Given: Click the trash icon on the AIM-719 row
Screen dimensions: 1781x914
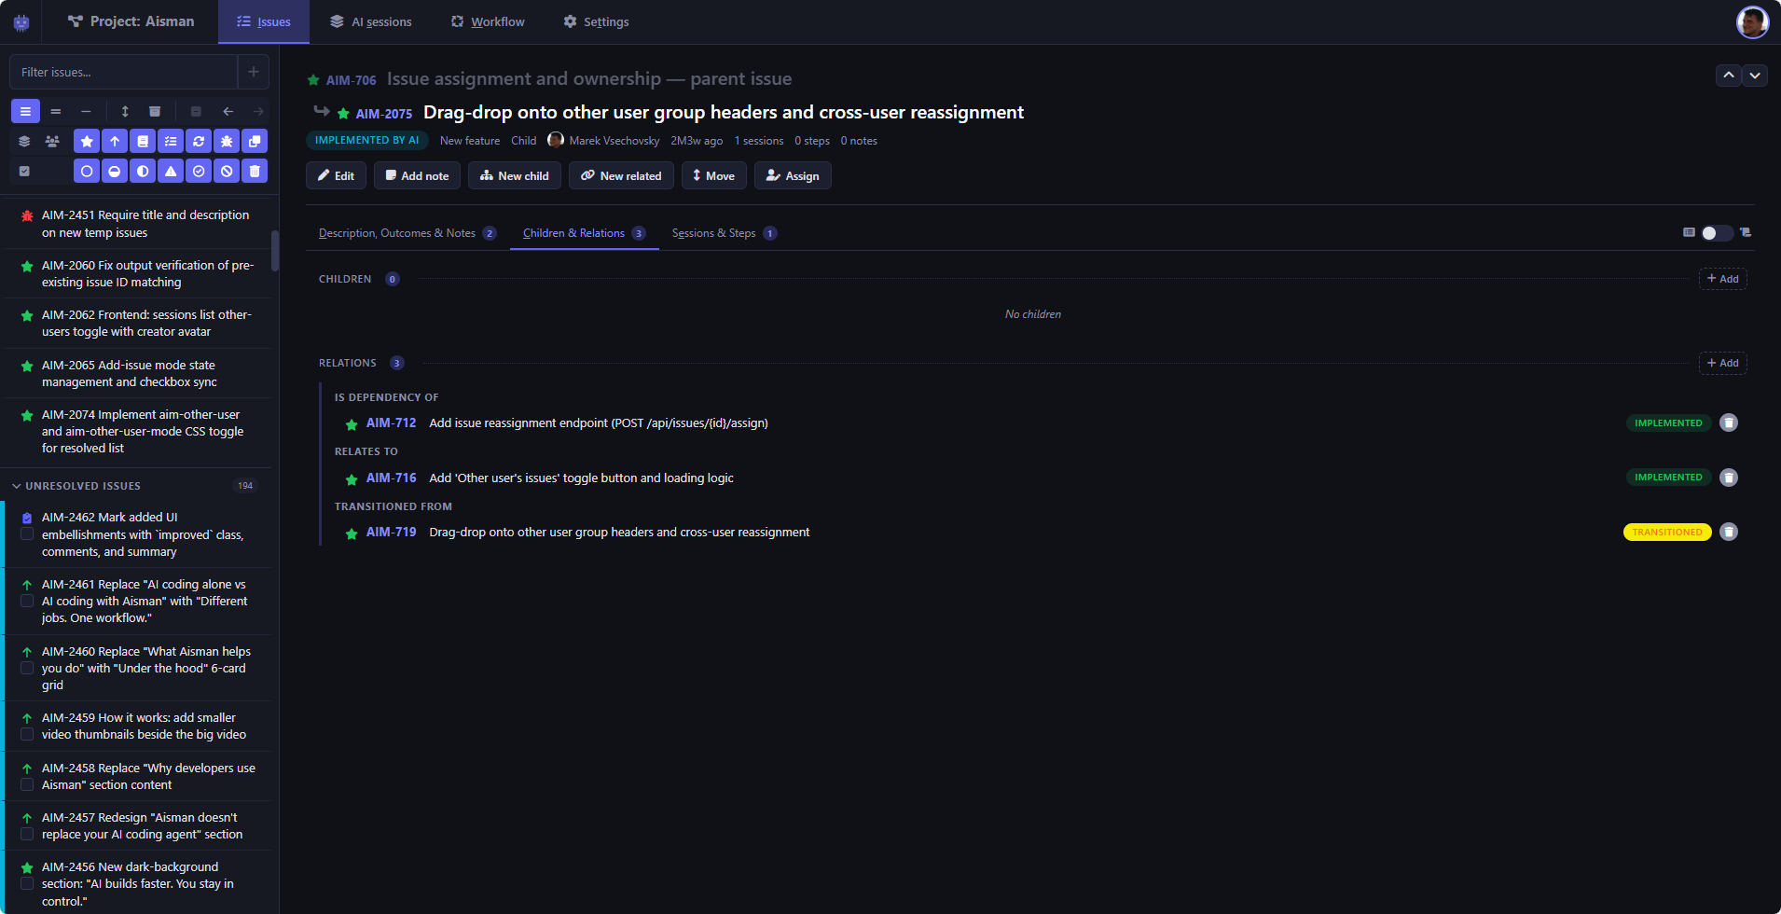Looking at the screenshot, I should (x=1729, y=532).
